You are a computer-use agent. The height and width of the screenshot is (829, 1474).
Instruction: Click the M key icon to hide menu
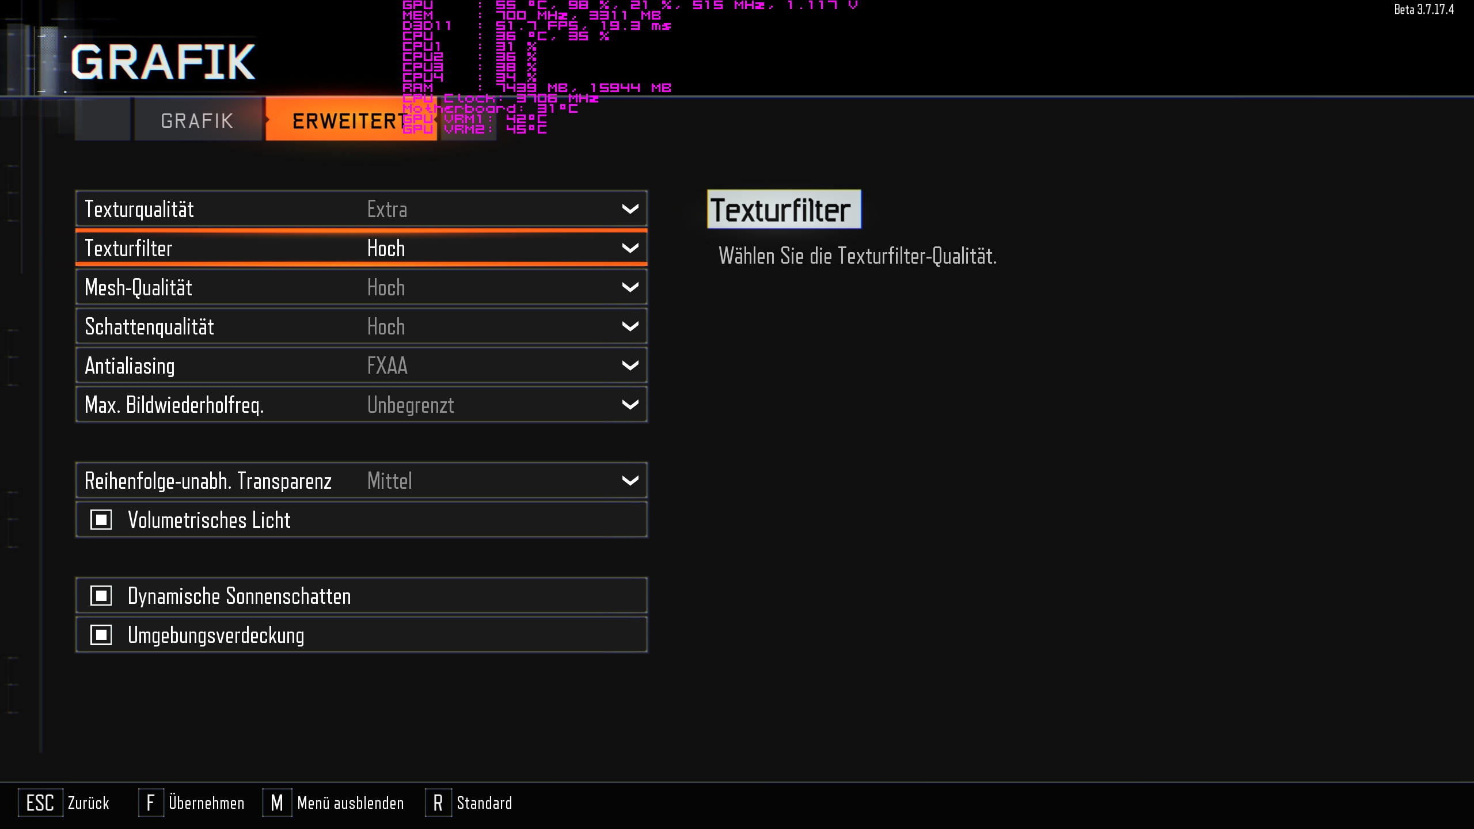(277, 803)
